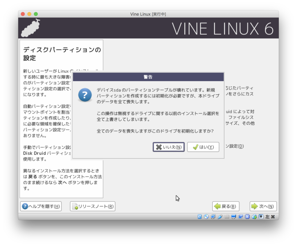Screen dimensions: 297x246
Task: Click the Vine Linux [実行中] window title
Action: (148, 14)
